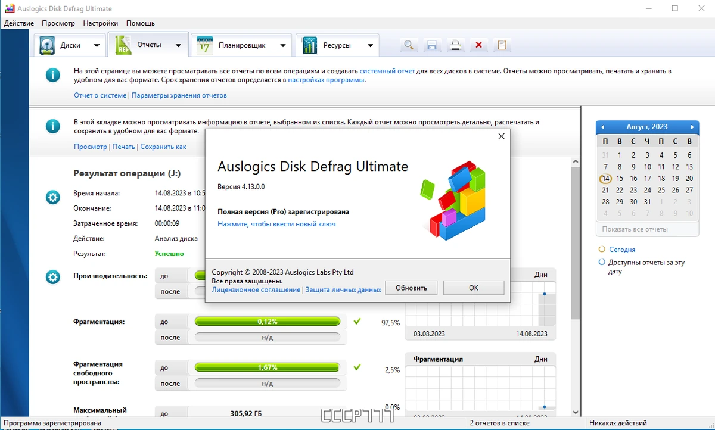
Task: Click the Ресурсы chart icon
Action: point(310,45)
